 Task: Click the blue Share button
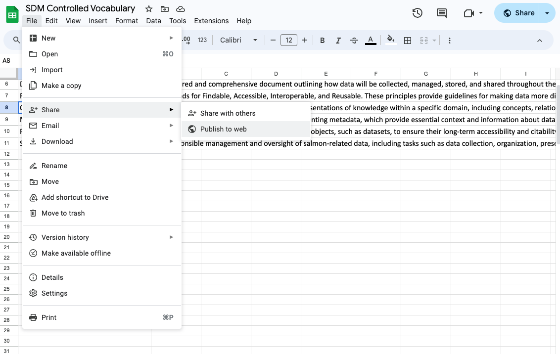pos(518,13)
